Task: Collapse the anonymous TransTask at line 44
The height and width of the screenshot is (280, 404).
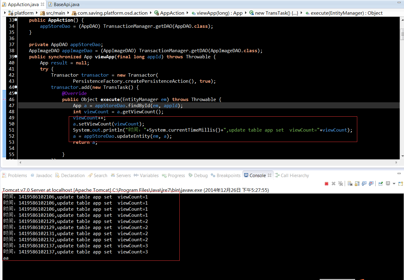Action: 16,87
